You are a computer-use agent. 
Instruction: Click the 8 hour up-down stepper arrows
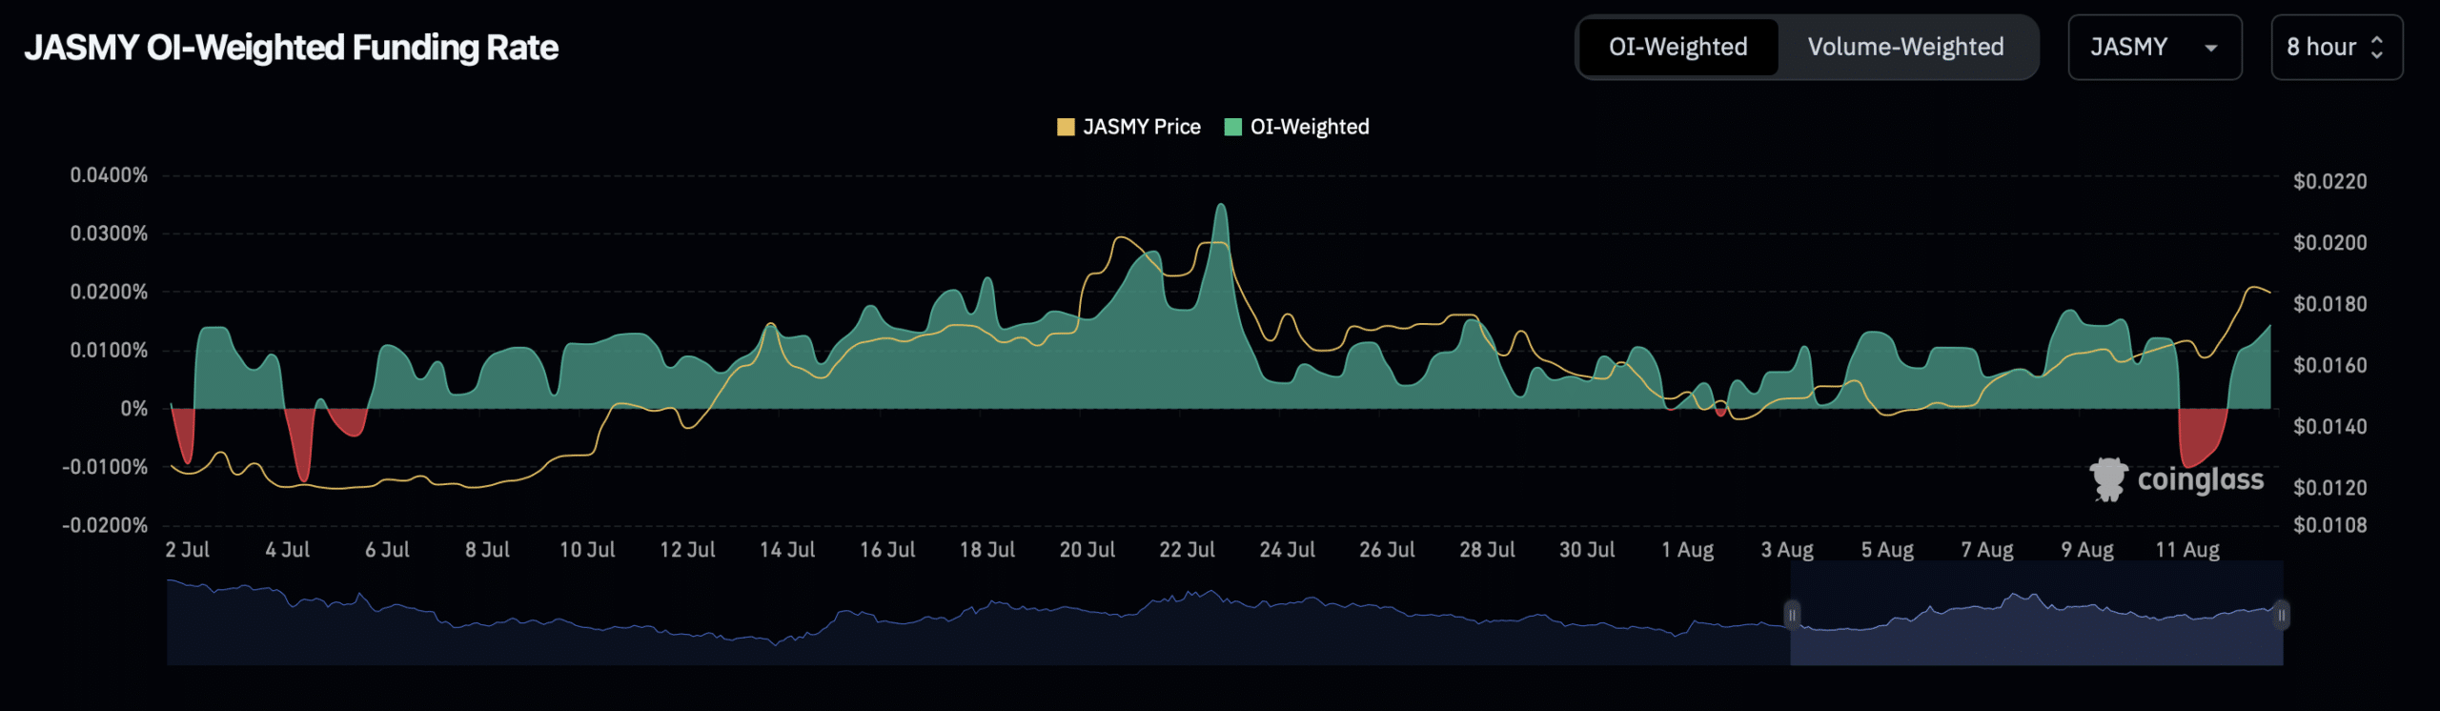(x=2376, y=47)
